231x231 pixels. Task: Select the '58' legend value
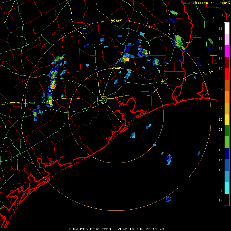point(220,49)
